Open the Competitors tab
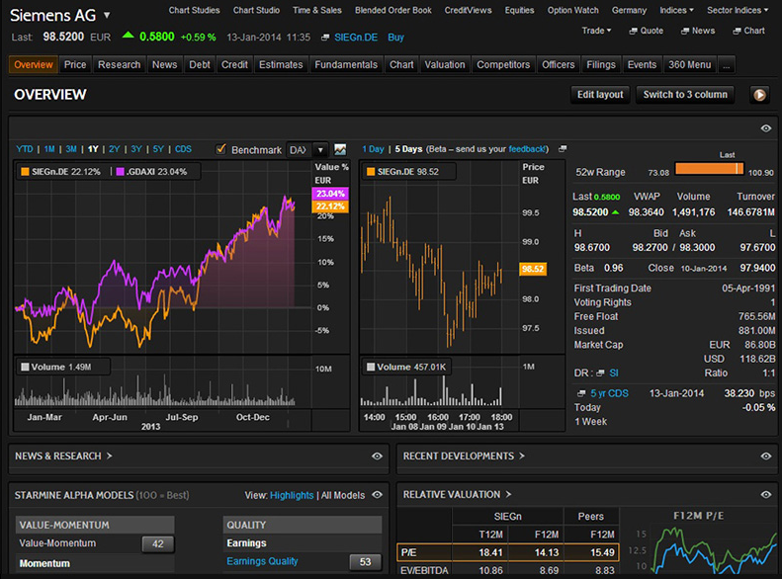 503,65
